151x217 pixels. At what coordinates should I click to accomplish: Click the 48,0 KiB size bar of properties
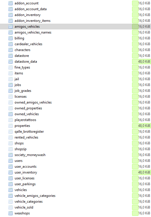coord(141,126)
